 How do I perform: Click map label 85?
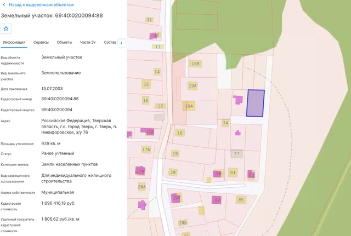click(241, 200)
